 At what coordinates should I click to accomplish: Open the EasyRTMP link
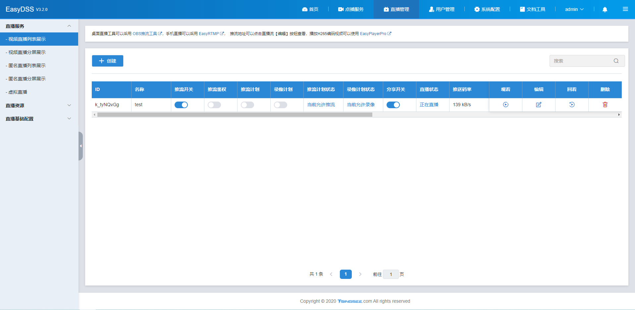coord(211,34)
